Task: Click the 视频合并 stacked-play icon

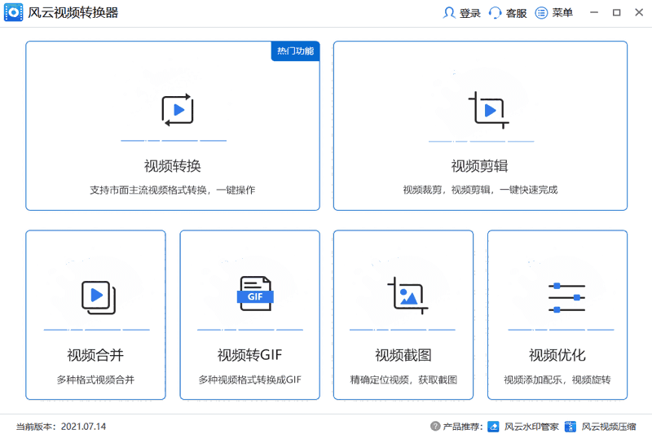Action: click(x=99, y=297)
